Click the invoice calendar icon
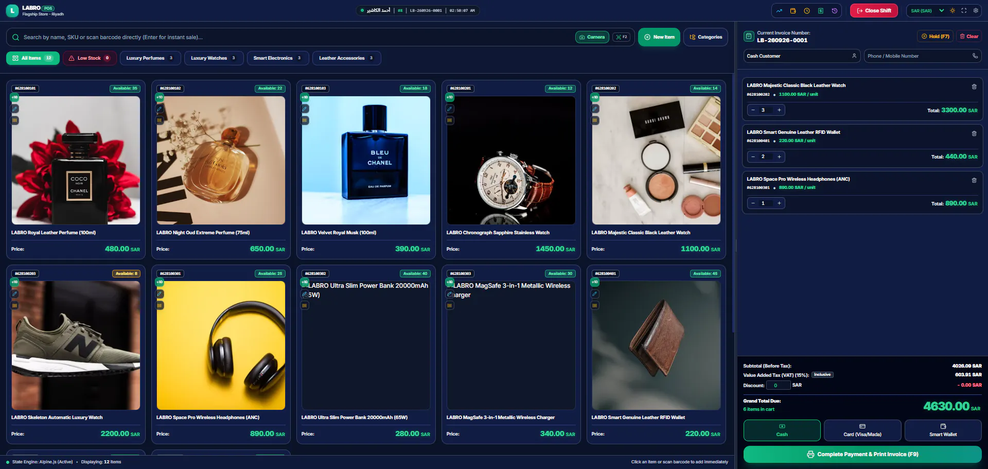This screenshot has height=469, width=988. (x=749, y=37)
